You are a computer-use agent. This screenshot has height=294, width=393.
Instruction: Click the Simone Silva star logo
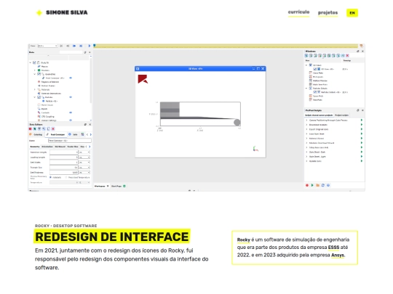pos(39,12)
